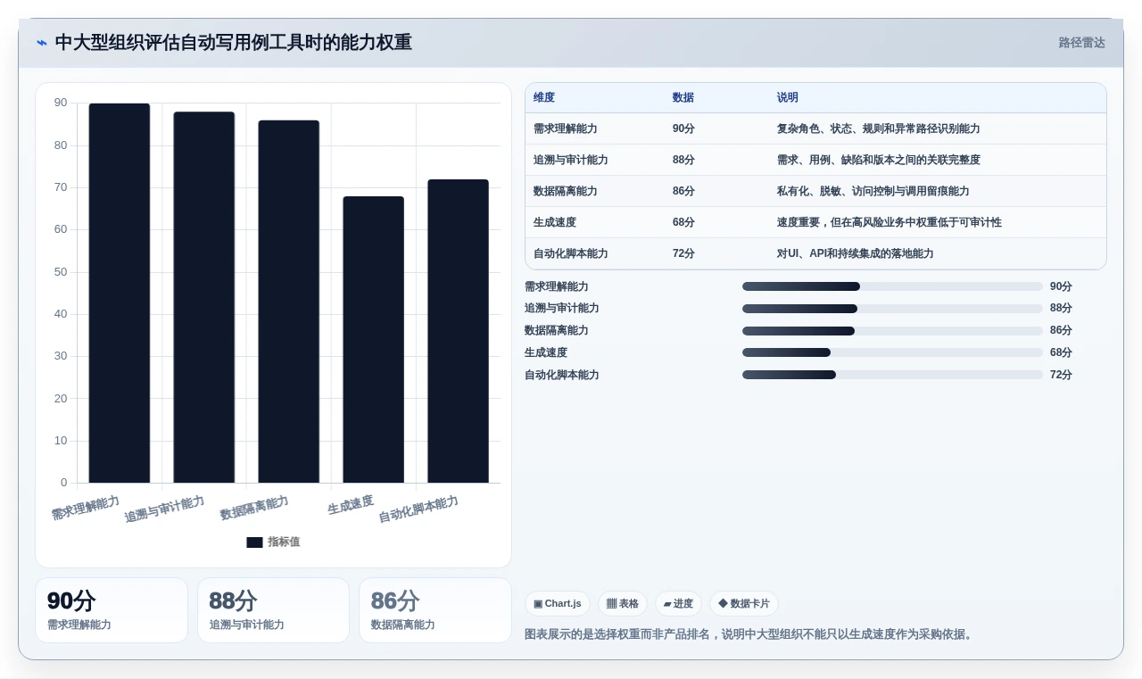Image resolution: width=1142 pixels, height=679 pixels.
Task: Click the 维度 column header
Action: pyautogui.click(x=544, y=97)
